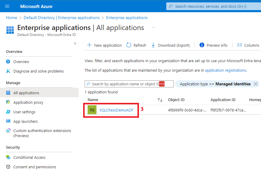Open Default Directory | Enterprise applications breadcrumb
Screen dimensions: 261x176
[x=61, y=18]
